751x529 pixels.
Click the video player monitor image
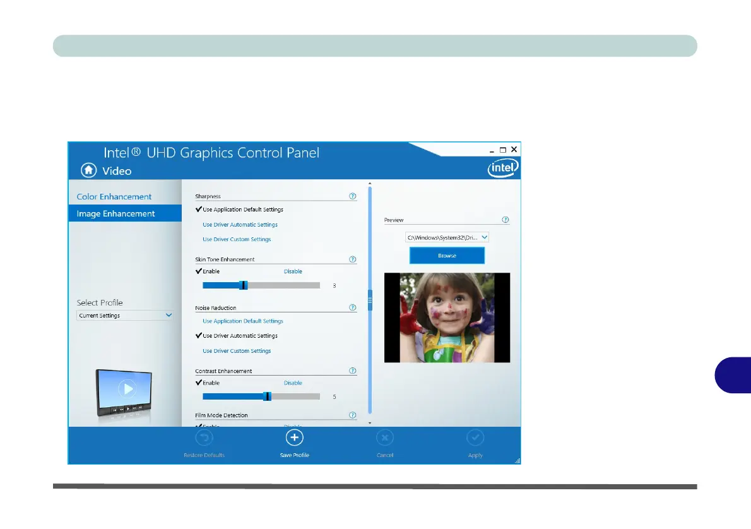[x=124, y=394]
